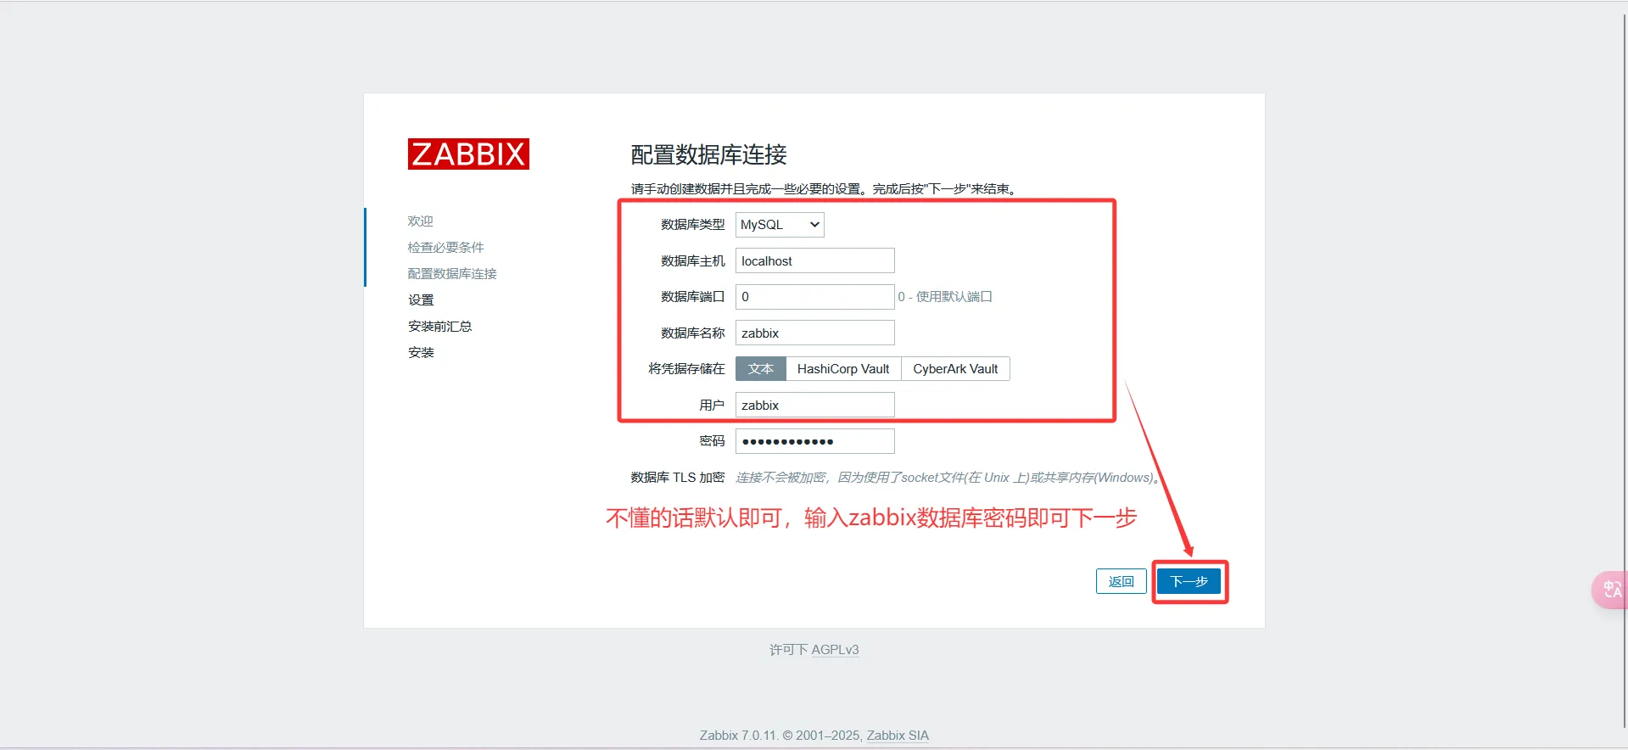Image resolution: width=1628 pixels, height=750 pixels.
Task: Open the 数据库类型 MySQL dropdown
Action: tap(780, 225)
